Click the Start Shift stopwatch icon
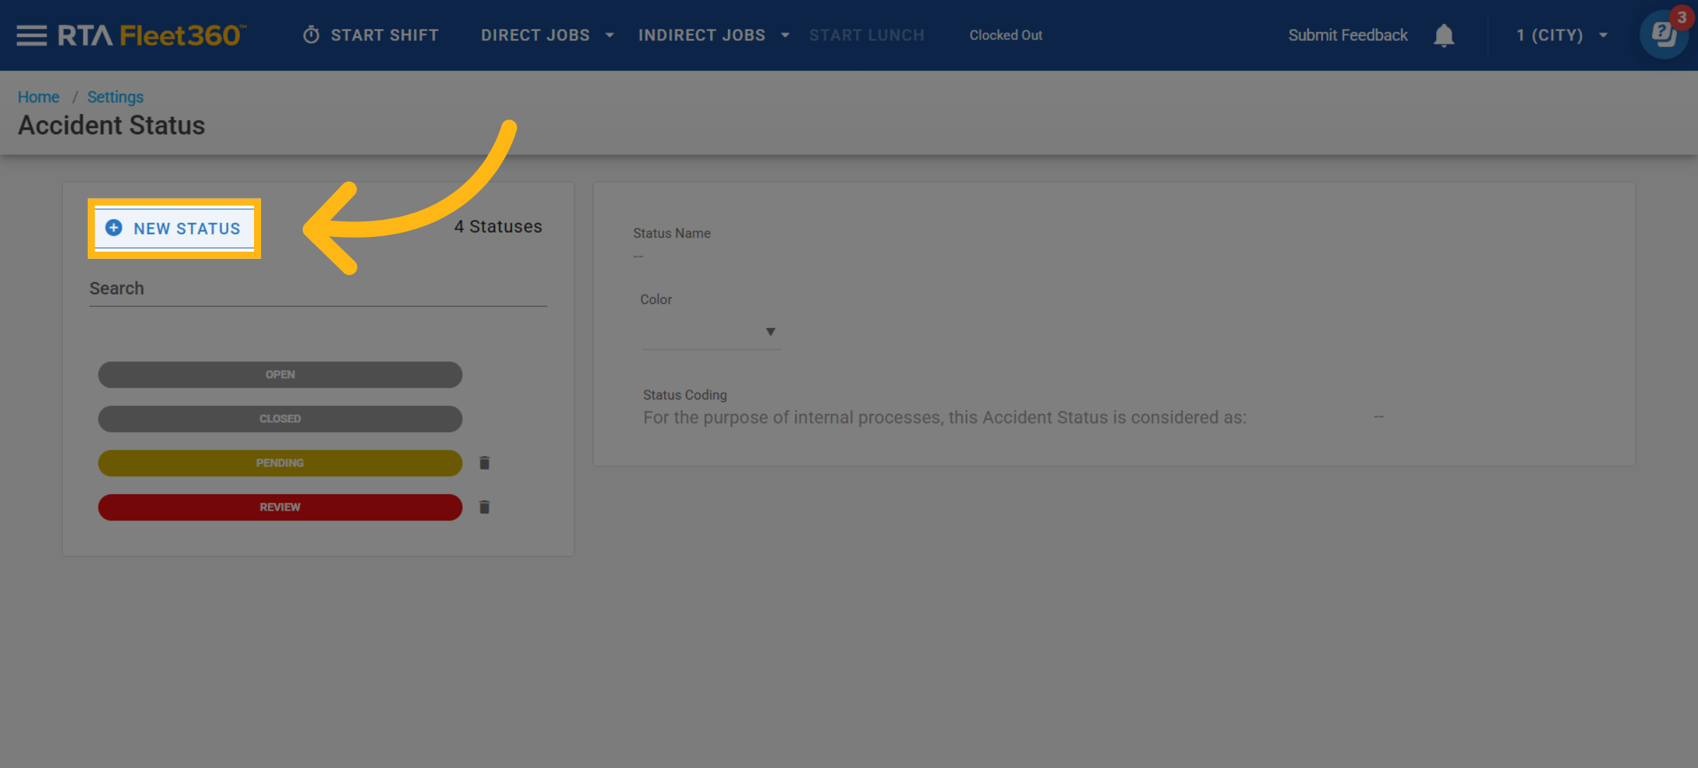 [311, 35]
